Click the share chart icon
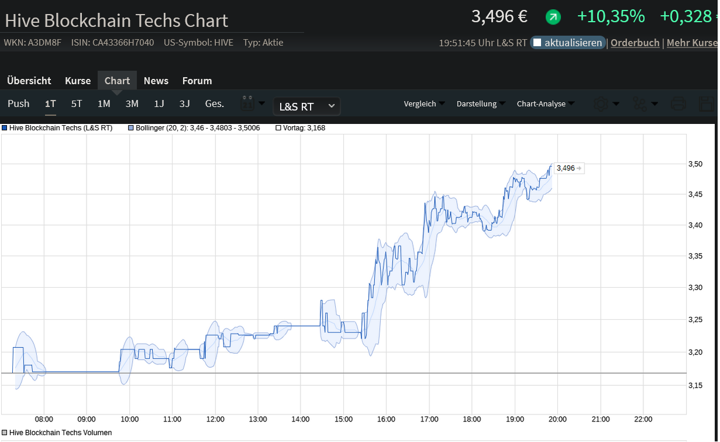Viewport: 720px width, 442px height. pos(639,104)
